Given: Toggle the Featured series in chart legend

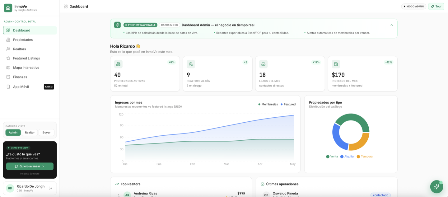Looking at the screenshot, I should (288, 104).
